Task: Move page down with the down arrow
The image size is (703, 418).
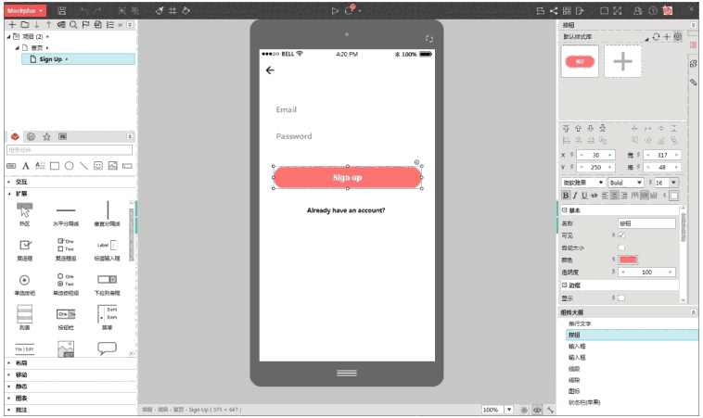Action: [x=37, y=25]
